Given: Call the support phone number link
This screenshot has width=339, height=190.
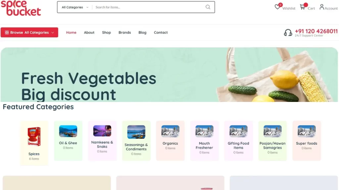Looking at the screenshot, I should pos(316,31).
